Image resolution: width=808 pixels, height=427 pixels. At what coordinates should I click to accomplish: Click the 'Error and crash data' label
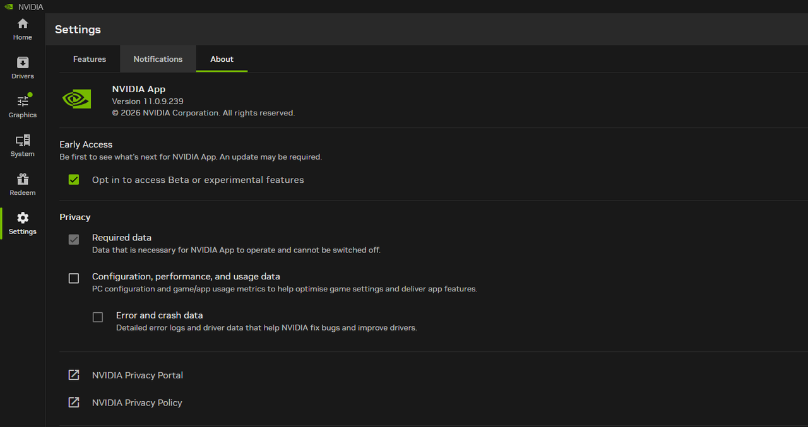(x=160, y=315)
